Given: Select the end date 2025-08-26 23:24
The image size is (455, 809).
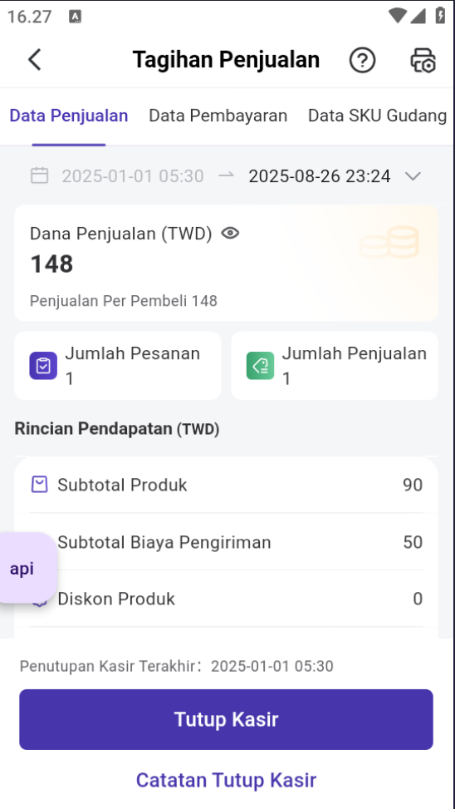Looking at the screenshot, I should 320,176.
